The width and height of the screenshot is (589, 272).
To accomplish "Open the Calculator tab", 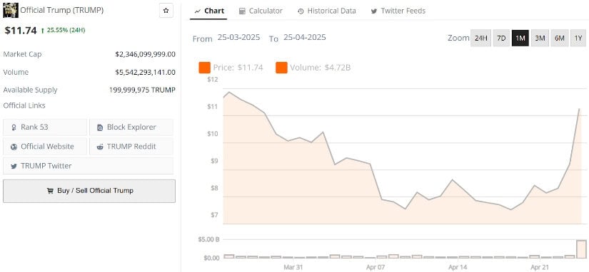I will coord(261,11).
